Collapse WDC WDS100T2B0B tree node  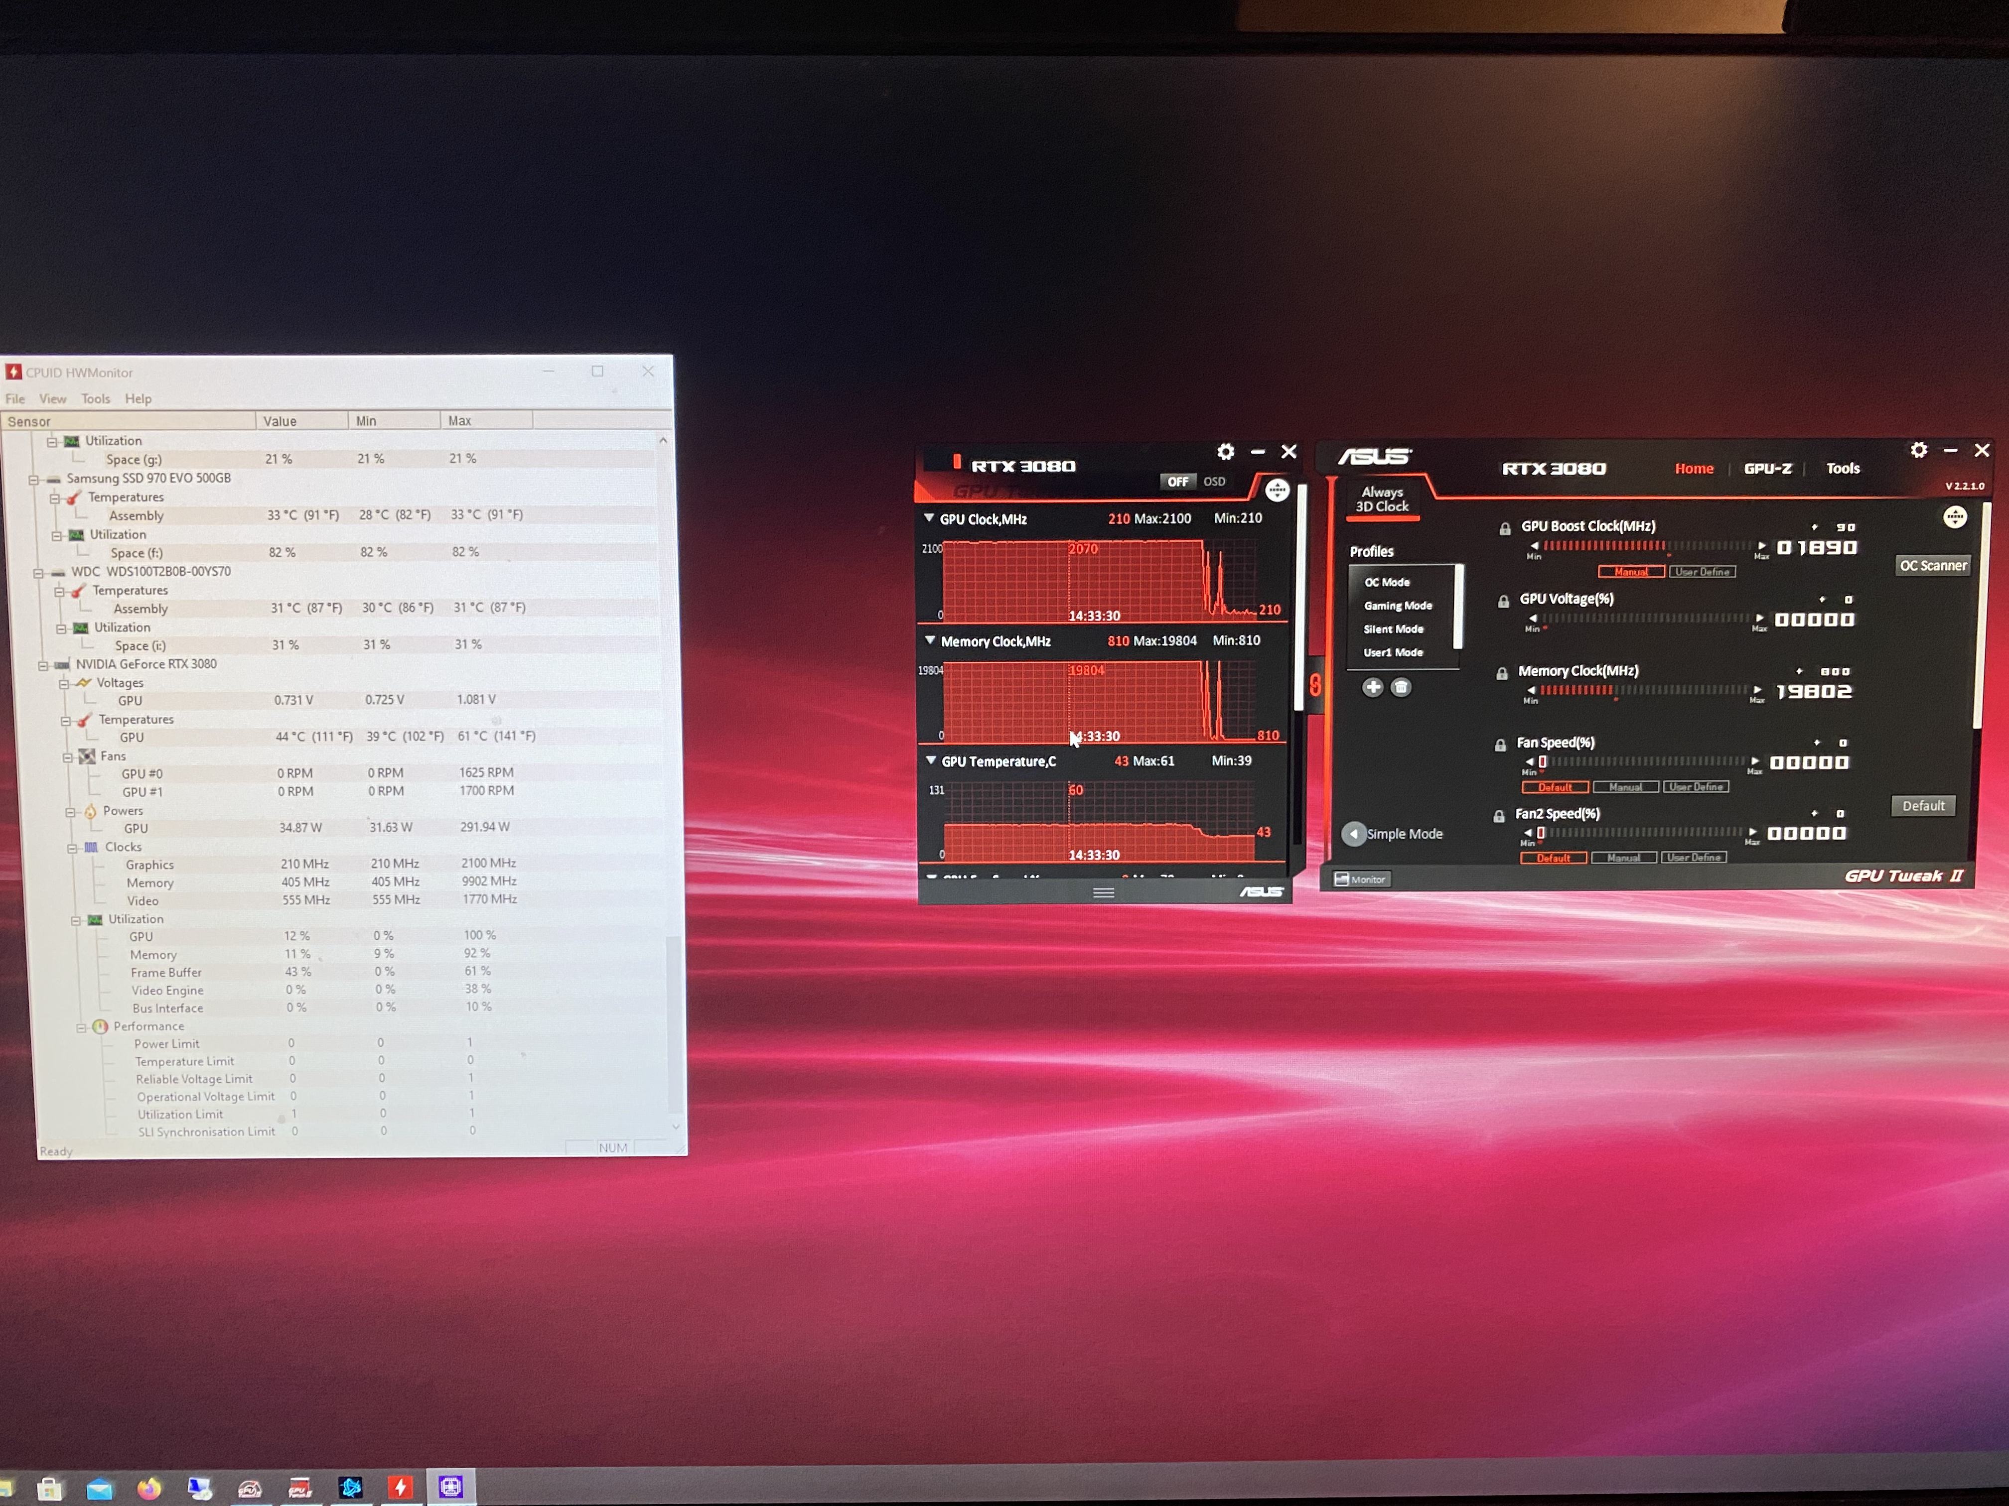(x=38, y=573)
